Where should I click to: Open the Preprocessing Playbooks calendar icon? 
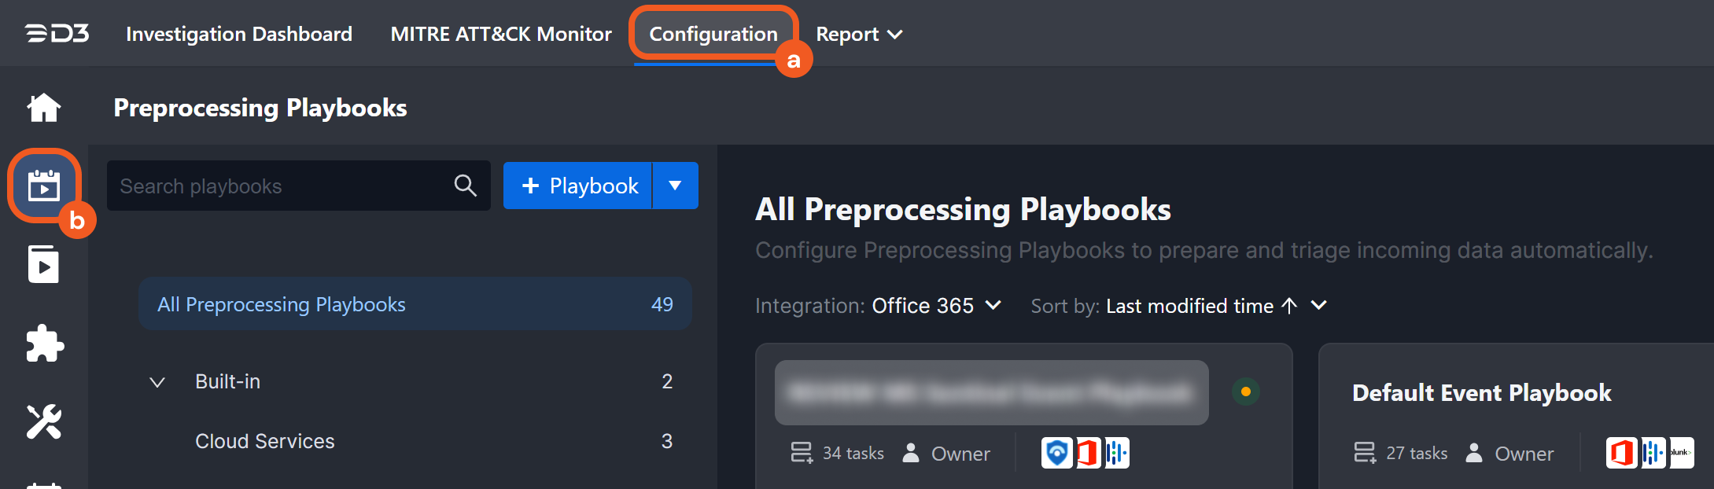44,186
